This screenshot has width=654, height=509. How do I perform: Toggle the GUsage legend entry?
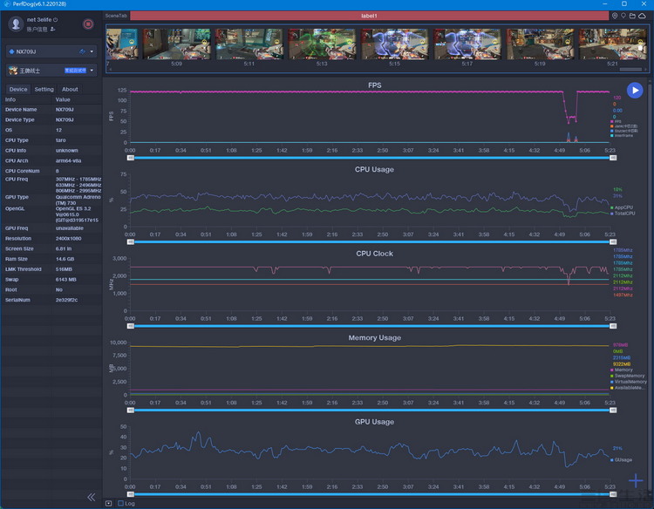621,460
